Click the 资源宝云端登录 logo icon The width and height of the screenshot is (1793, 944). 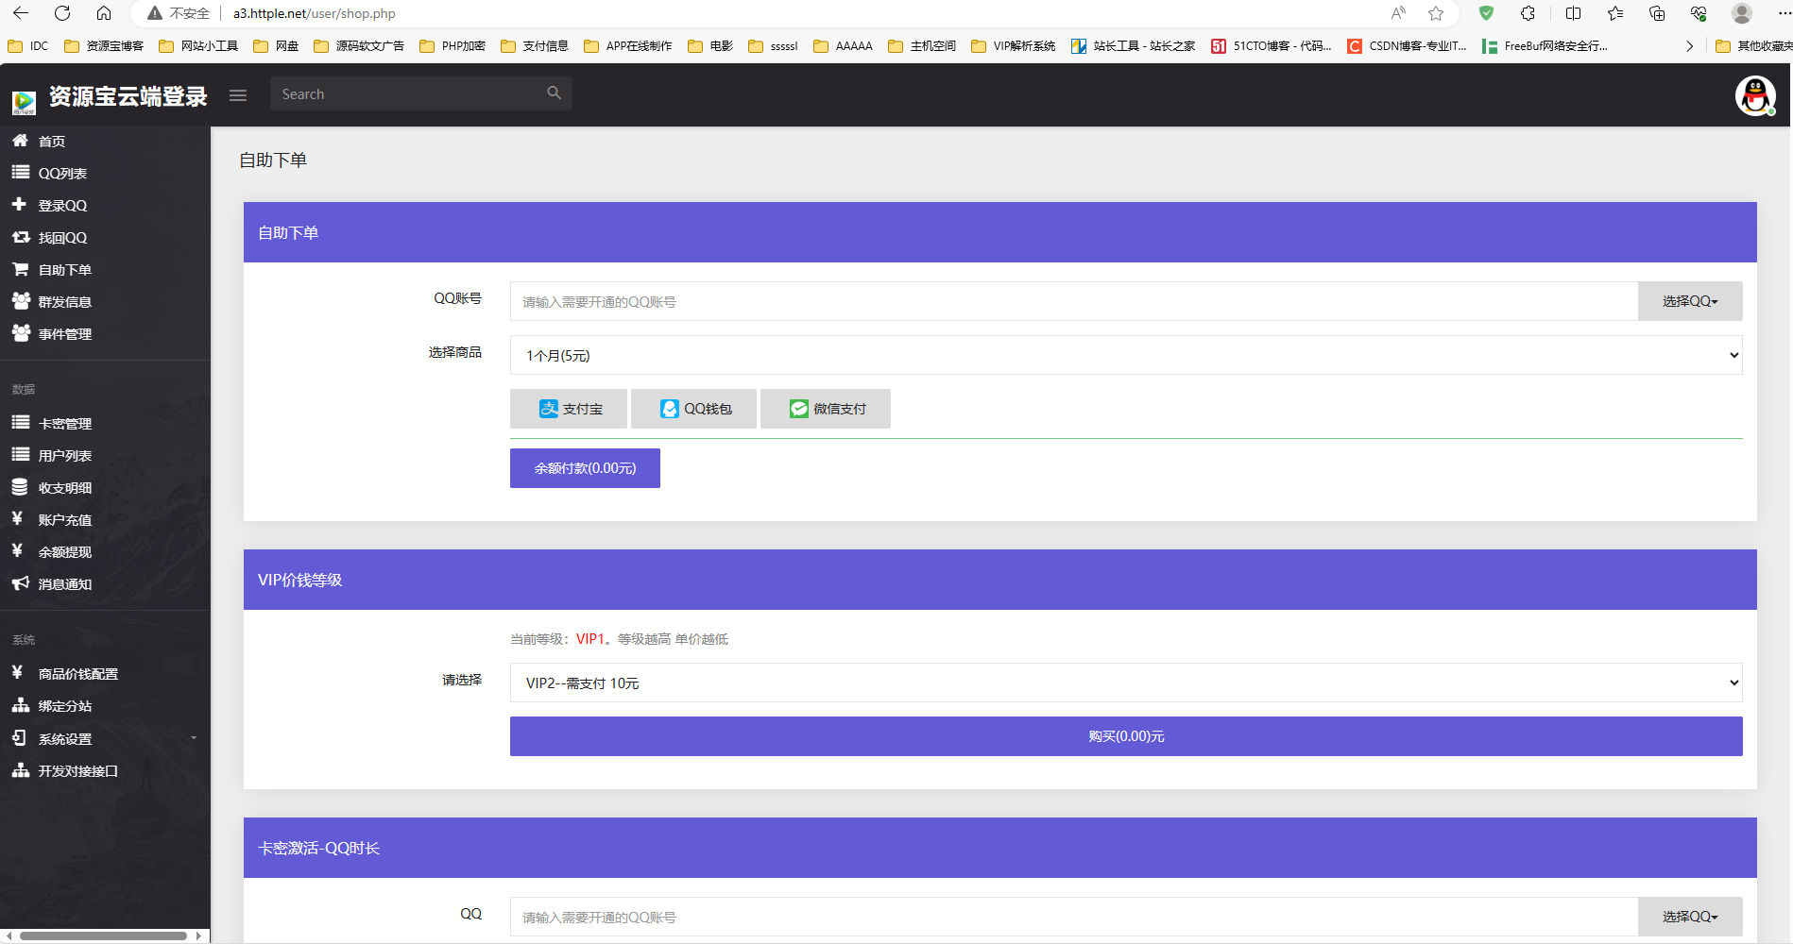(x=24, y=101)
